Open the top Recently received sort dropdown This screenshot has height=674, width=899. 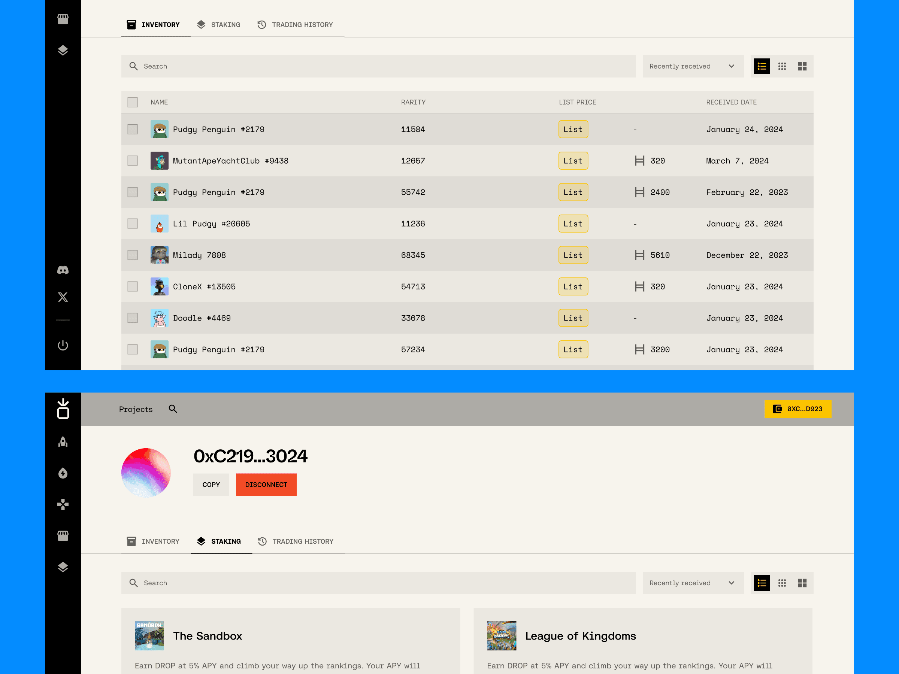pyautogui.click(x=693, y=66)
